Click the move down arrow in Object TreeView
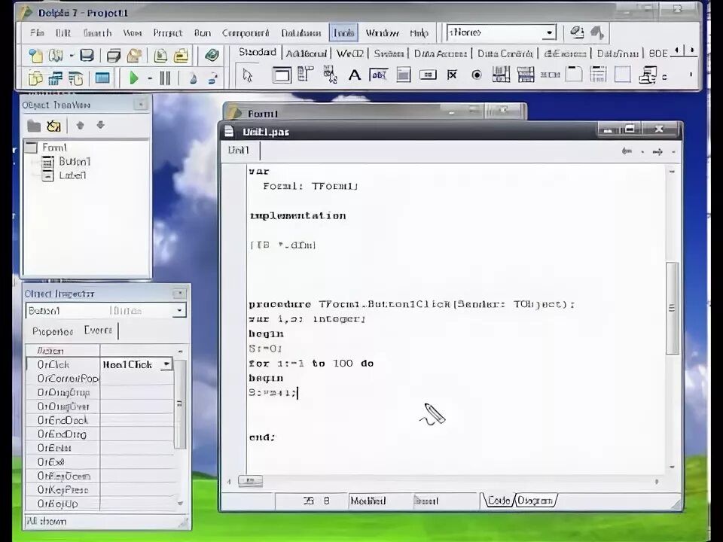The image size is (723, 542). click(x=100, y=125)
